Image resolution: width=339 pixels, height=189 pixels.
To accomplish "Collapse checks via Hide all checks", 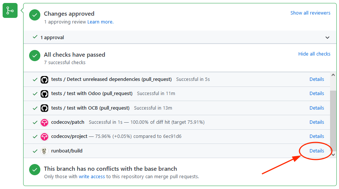I will (314, 54).
